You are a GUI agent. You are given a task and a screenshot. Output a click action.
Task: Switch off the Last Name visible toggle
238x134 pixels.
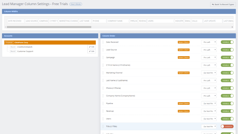click(x=227, y=80)
